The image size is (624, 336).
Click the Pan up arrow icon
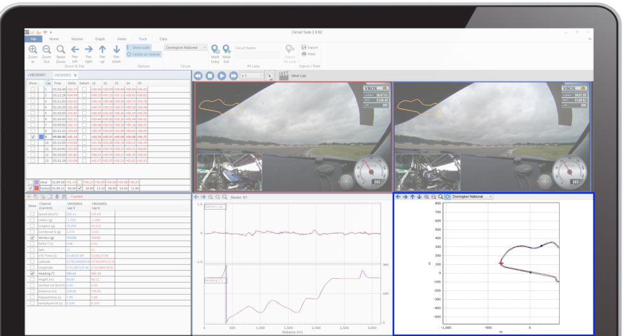click(103, 50)
